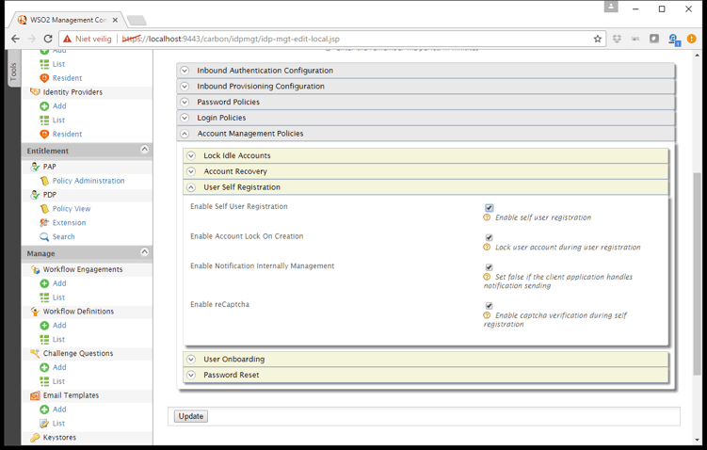Open a new browser tab
Image resolution: width=707 pixels, height=450 pixels.
[x=137, y=21]
